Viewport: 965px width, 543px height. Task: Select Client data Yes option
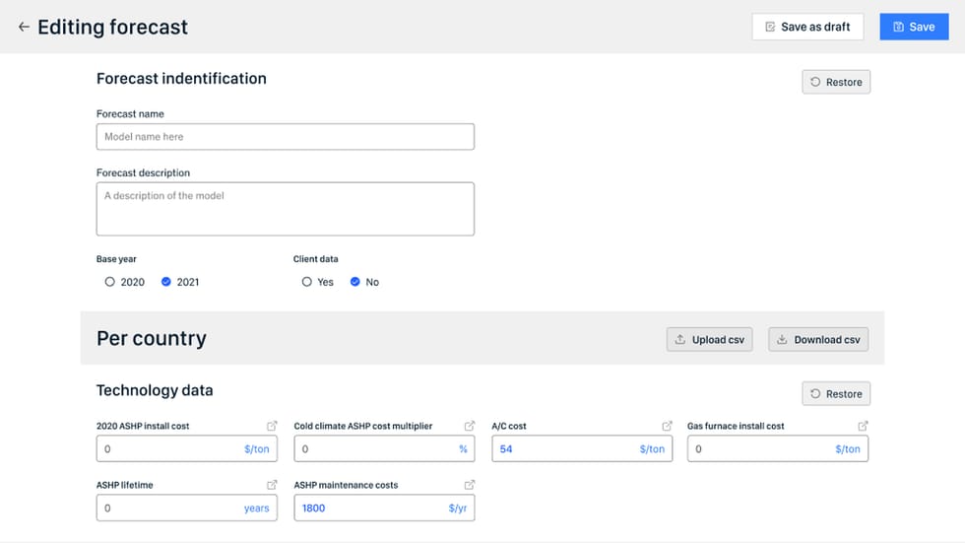pos(306,281)
